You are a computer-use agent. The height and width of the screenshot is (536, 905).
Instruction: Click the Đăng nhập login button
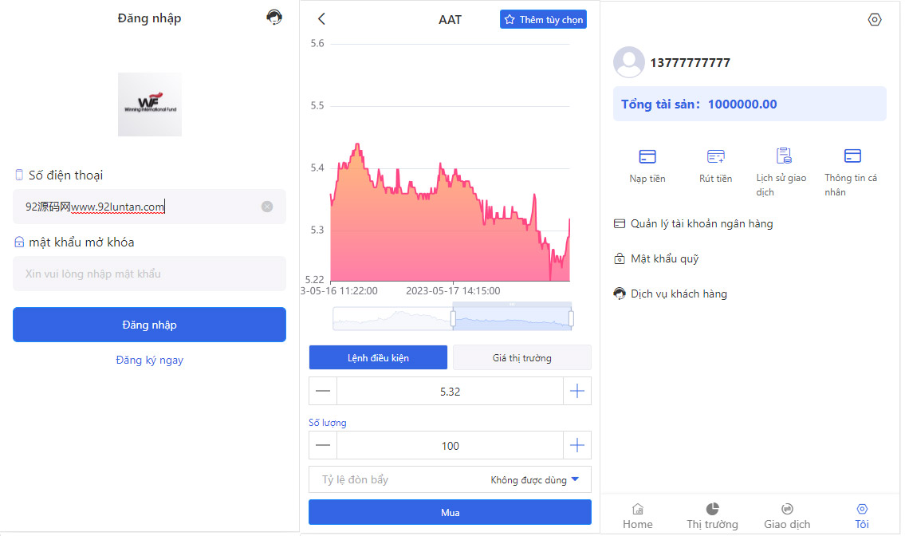pos(149,325)
